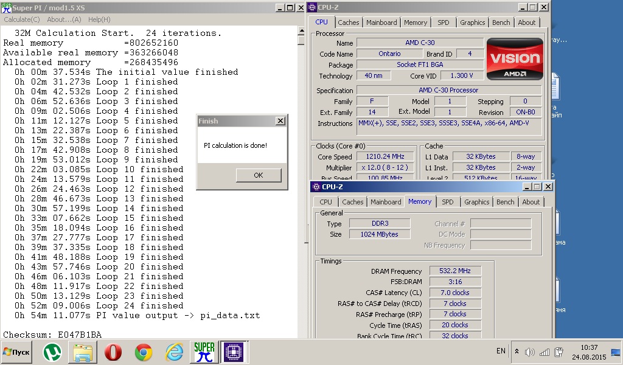Click Core VID value 1.300 V

[462, 75]
